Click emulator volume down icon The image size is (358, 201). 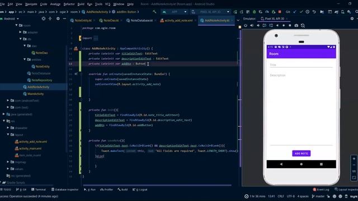coord(258,26)
